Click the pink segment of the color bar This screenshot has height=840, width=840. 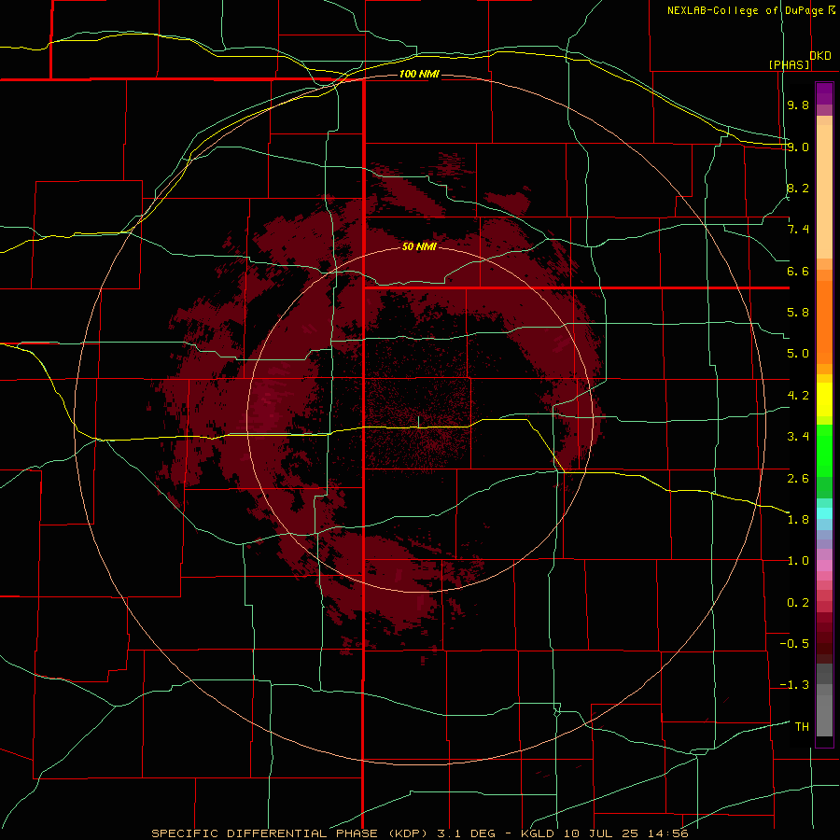824,566
